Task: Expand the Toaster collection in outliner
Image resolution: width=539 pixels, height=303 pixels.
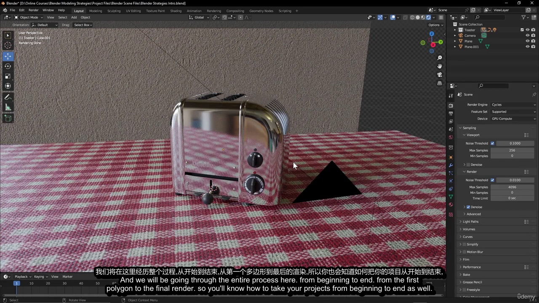Action: [x=455, y=30]
